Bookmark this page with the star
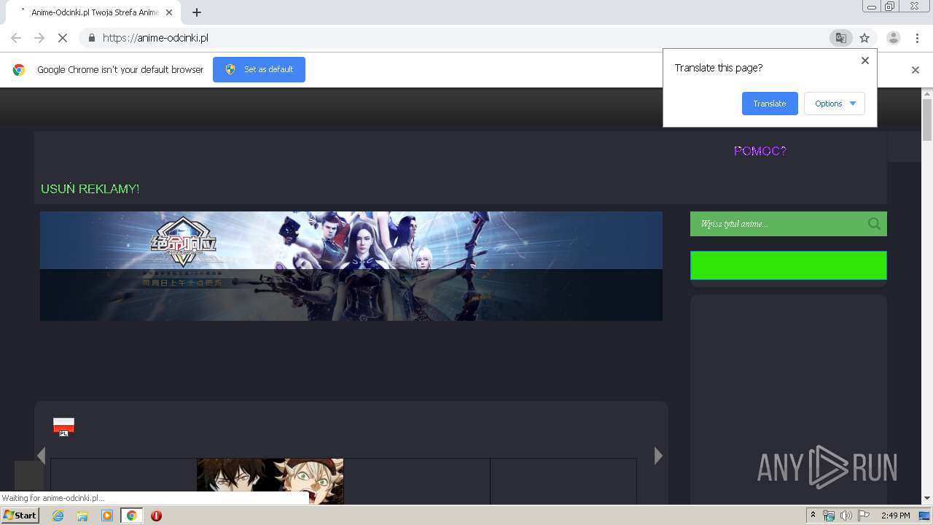Viewport: 933px width, 525px height. click(x=864, y=38)
